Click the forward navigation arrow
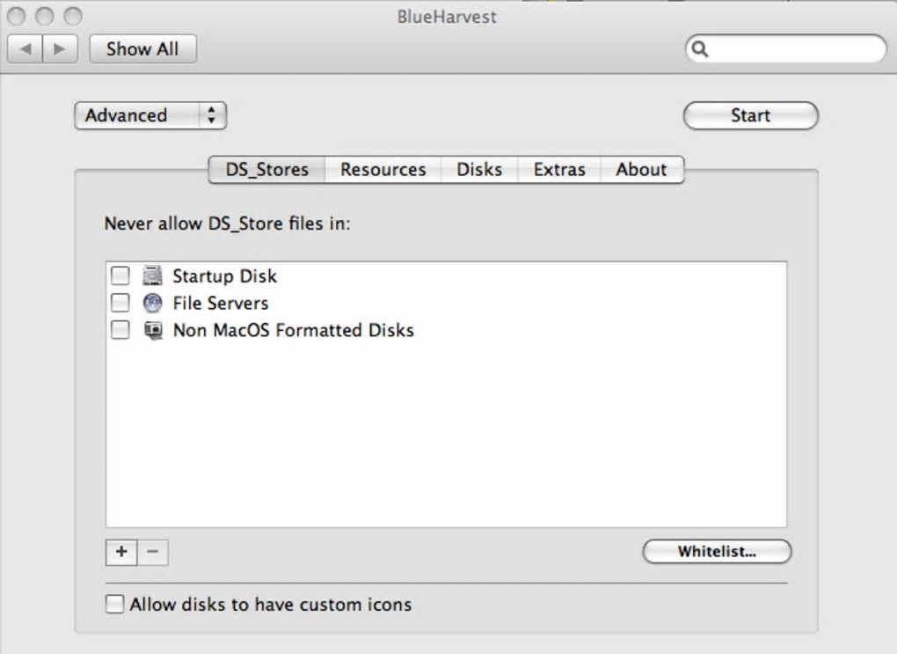The height and width of the screenshot is (654, 897). pos(60,49)
